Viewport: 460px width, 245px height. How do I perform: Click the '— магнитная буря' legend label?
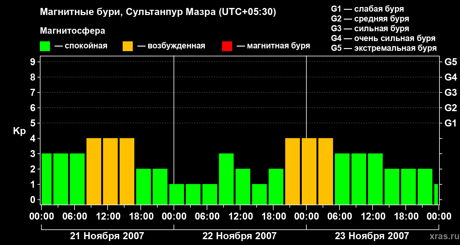coord(274,46)
